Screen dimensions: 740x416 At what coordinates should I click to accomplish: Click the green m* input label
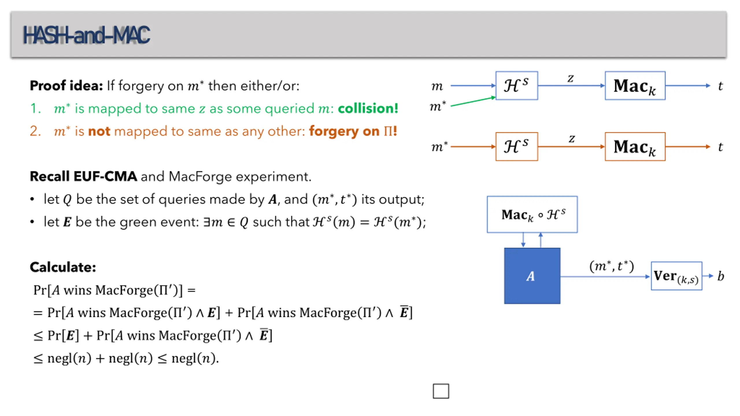[x=438, y=106]
